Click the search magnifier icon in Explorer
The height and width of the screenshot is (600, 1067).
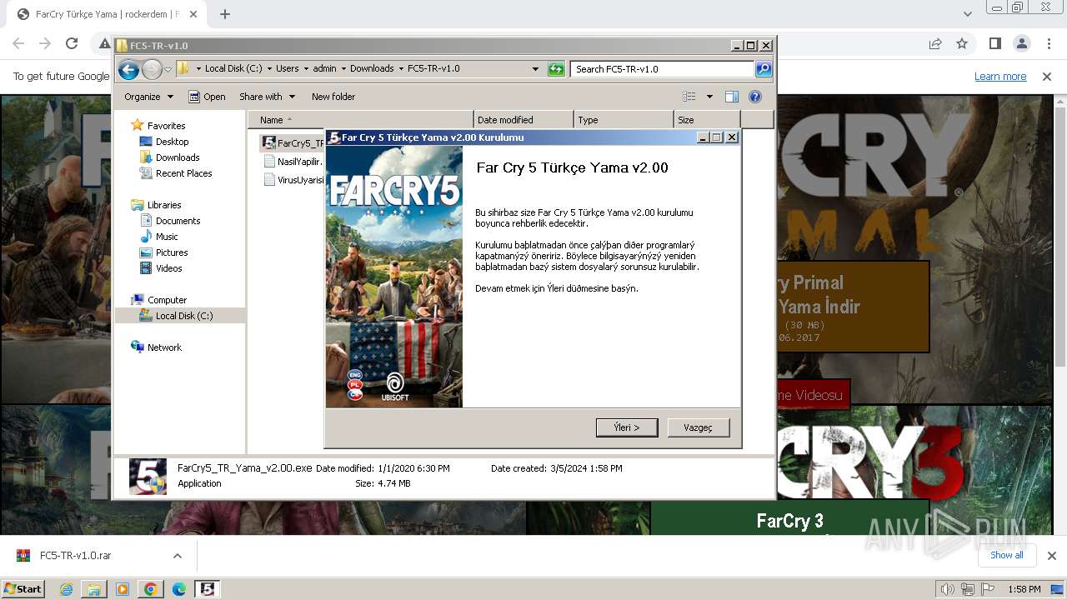coord(764,69)
